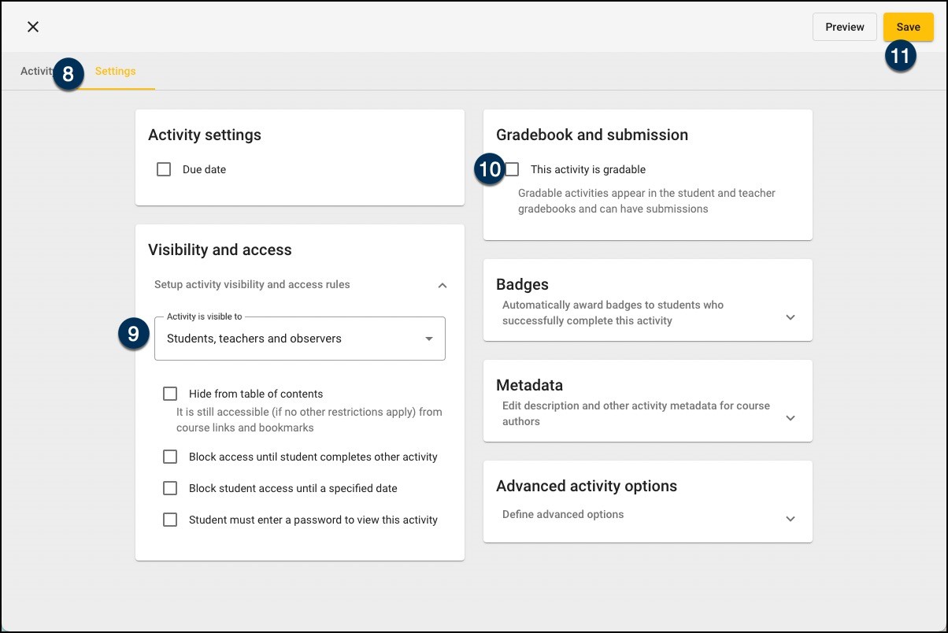This screenshot has height=633, width=948.
Task: Save the activity settings
Action: pyautogui.click(x=908, y=27)
